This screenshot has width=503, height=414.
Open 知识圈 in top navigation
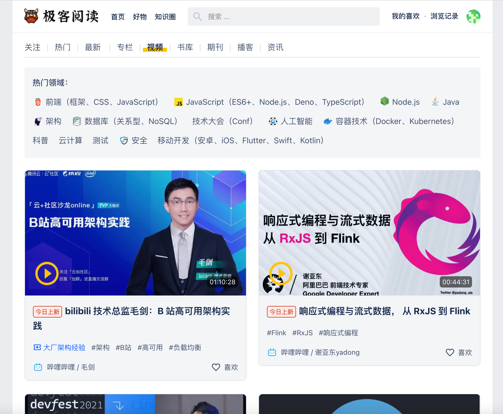point(165,17)
